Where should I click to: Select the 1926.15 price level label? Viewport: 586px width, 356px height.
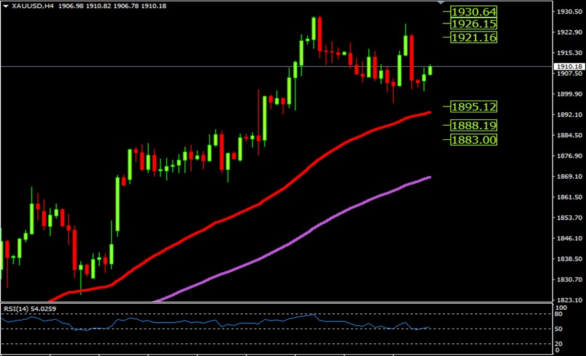click(x=473, y=24)
